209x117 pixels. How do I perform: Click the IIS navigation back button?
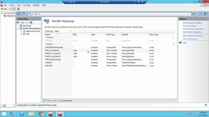[x=19, y=14]
